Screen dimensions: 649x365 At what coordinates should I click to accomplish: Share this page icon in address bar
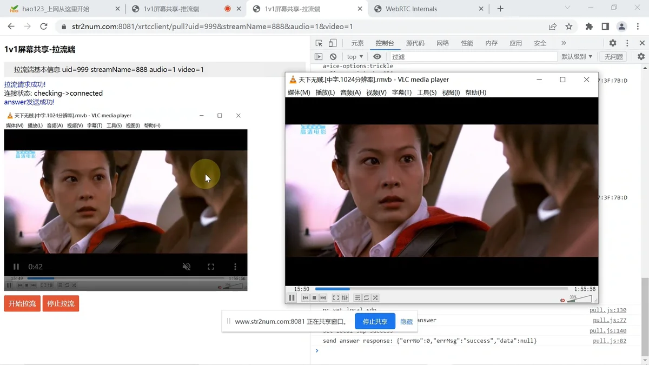point(552,26)
